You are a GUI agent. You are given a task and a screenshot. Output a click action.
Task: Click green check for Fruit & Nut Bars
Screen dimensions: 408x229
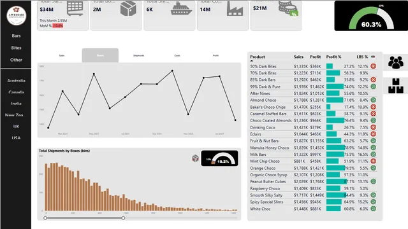coord(373,141)
